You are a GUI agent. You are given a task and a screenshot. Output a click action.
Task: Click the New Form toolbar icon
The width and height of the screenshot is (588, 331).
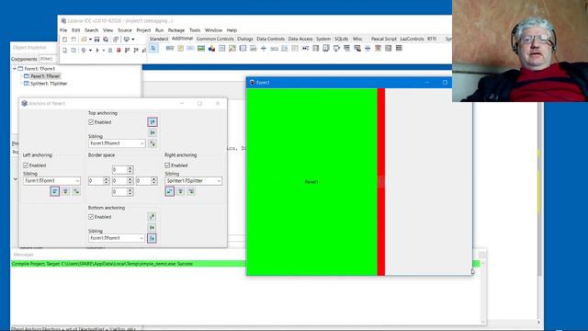(73, 39)
